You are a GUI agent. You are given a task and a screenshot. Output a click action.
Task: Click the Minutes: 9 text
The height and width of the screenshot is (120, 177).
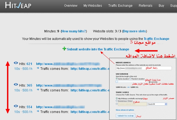coord(51,31)
